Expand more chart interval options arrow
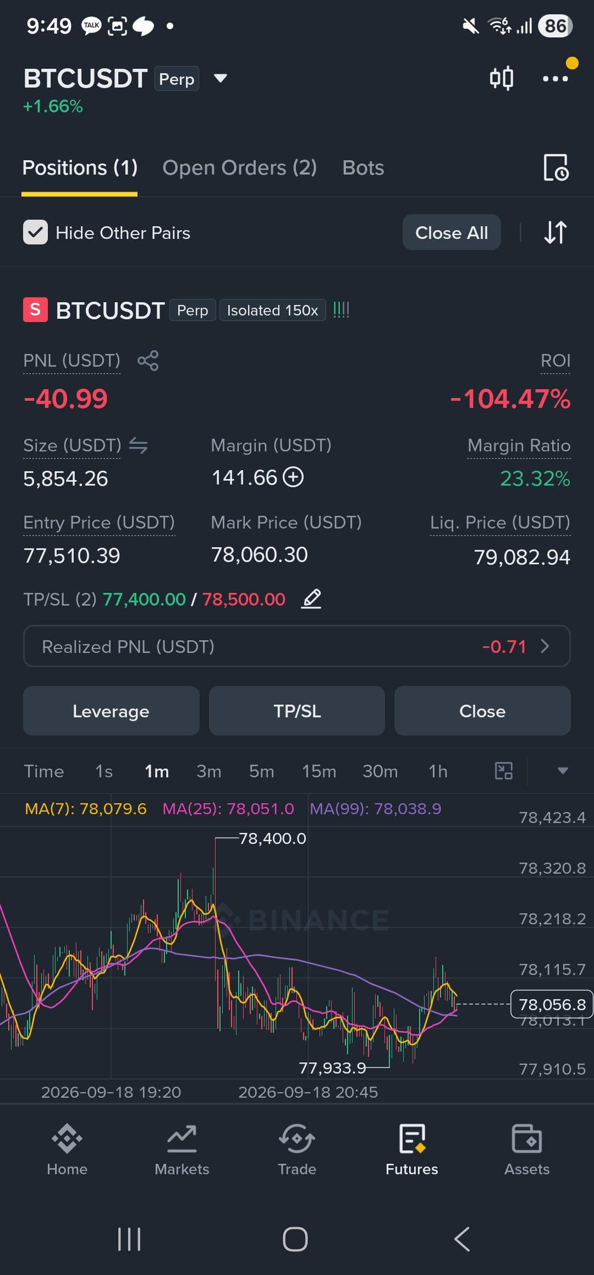The image size is (594, 1275). click(562, 771)
